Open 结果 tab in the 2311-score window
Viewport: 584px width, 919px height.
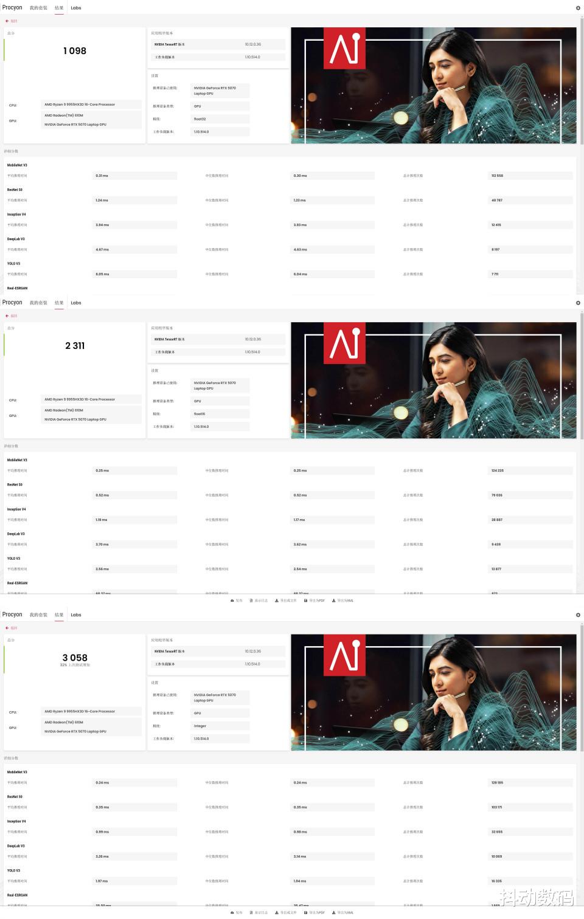[x=59, y=303]
